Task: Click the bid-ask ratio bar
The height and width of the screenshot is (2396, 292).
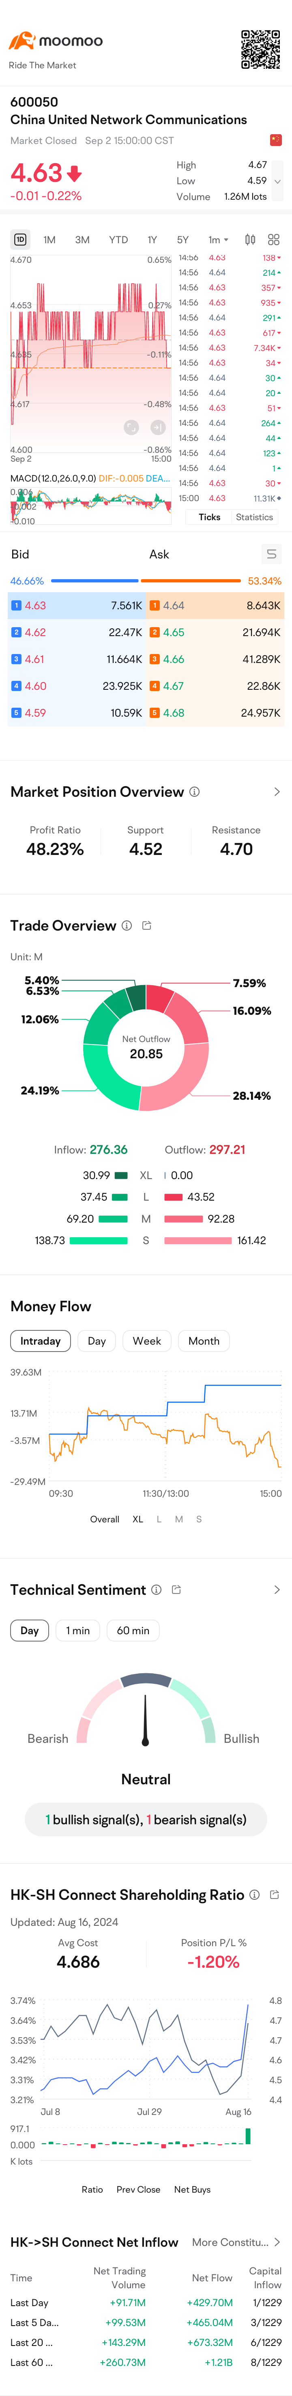Action: point(146,580)
